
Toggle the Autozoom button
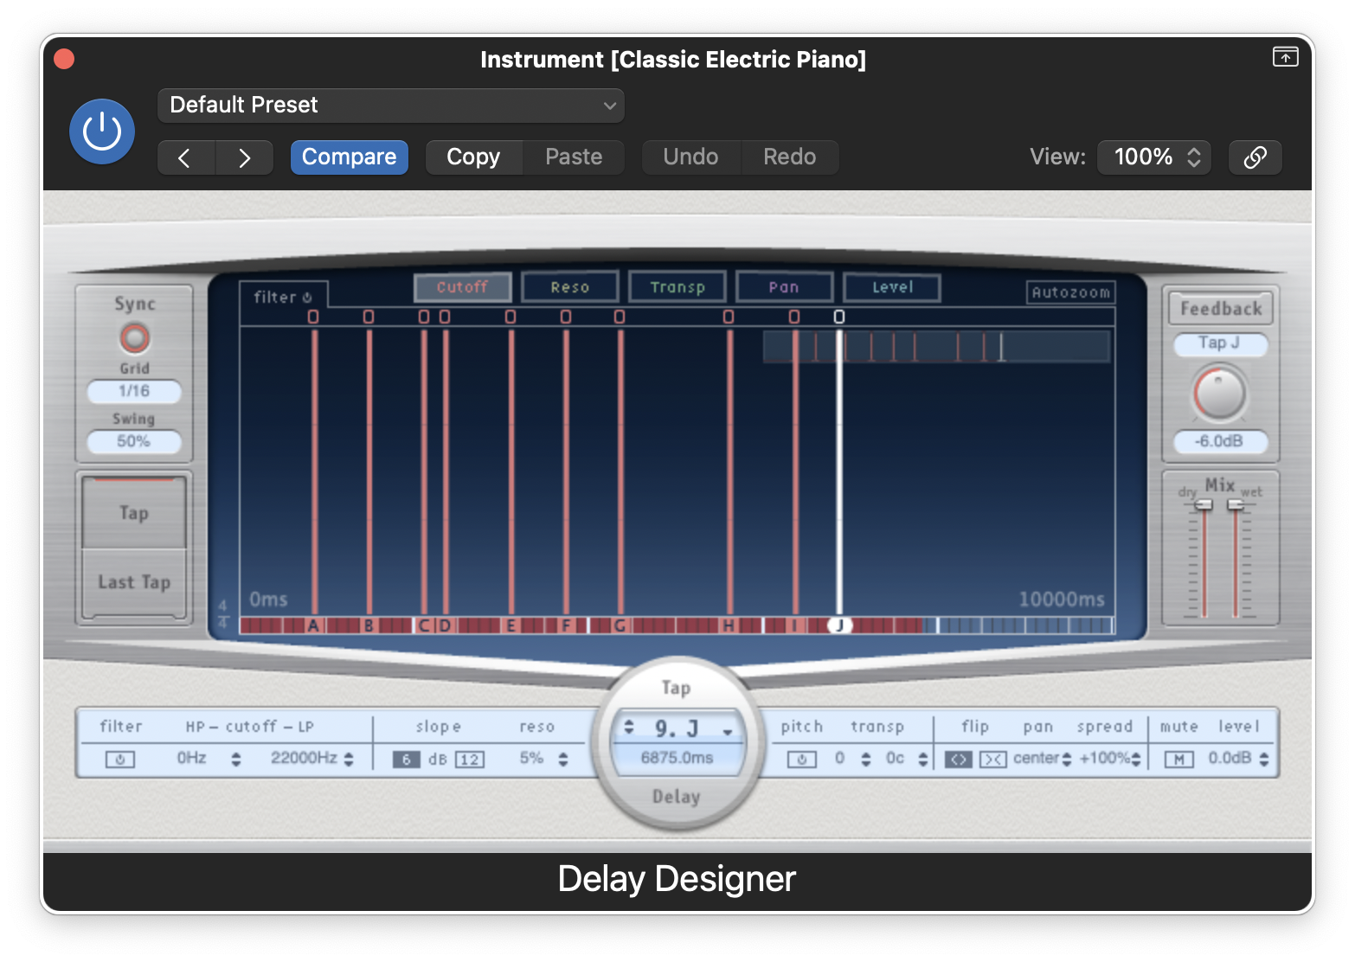pos(1070,292)
